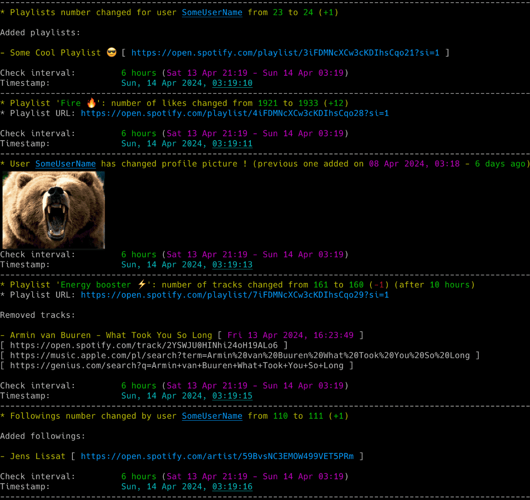Image resolution: width=530 pixels, height=500 pixels.
Task: Click the underlined timestamp 03:19:10
Action: pyautogui.click(x=232, y=83)
